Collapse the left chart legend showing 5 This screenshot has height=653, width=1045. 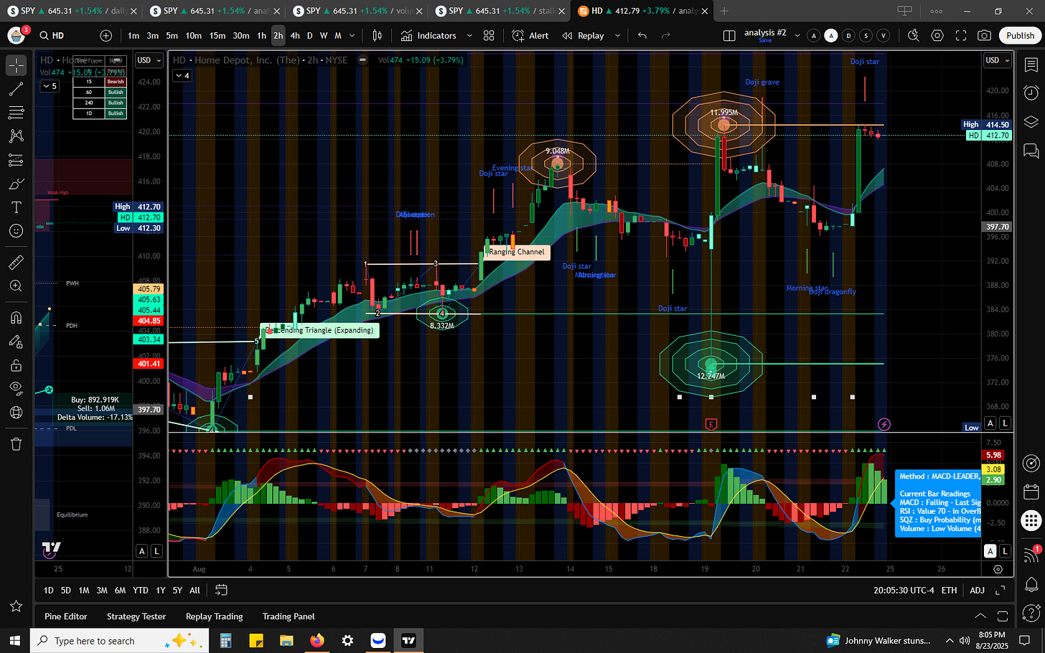[x=50, y=86]
